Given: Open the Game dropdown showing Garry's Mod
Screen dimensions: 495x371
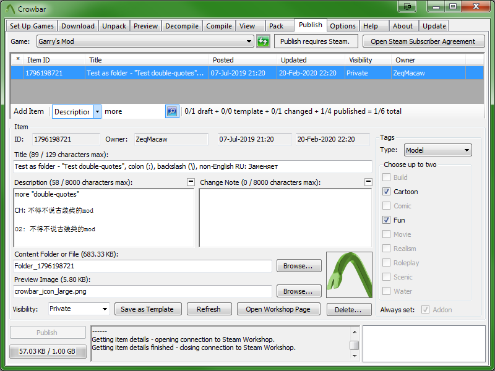Looking at the screenshot, I should tap(145, 41).
